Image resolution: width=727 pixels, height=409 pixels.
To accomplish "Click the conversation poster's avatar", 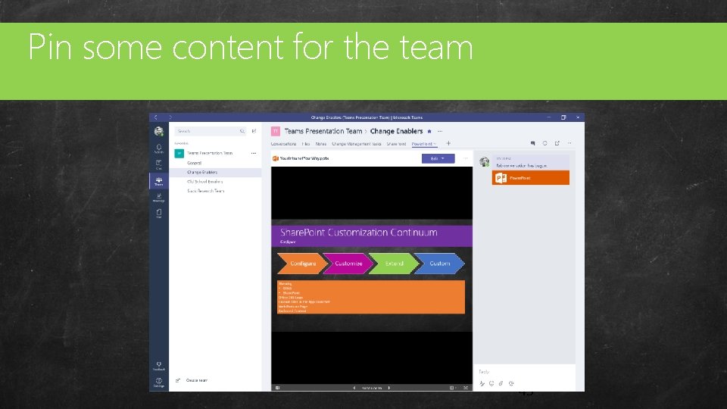I will tap(485, 162).
